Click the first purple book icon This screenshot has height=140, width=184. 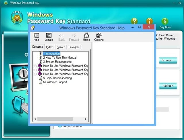point(40,66)
